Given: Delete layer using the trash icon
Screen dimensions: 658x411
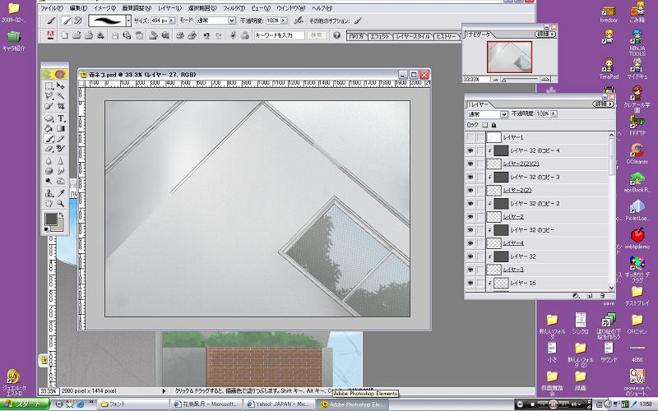Looking at the screenshot, I should tap(602, 296).
